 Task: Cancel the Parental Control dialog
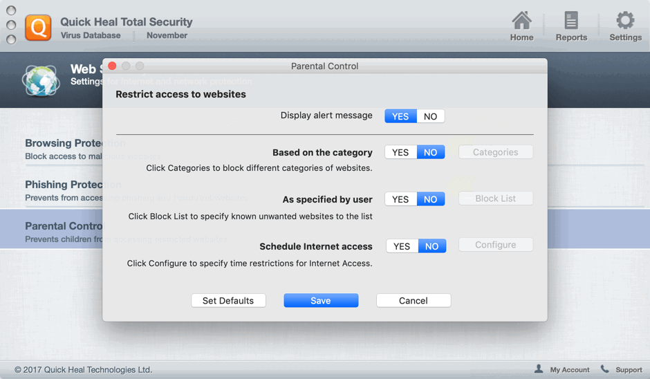coord(414,300)
